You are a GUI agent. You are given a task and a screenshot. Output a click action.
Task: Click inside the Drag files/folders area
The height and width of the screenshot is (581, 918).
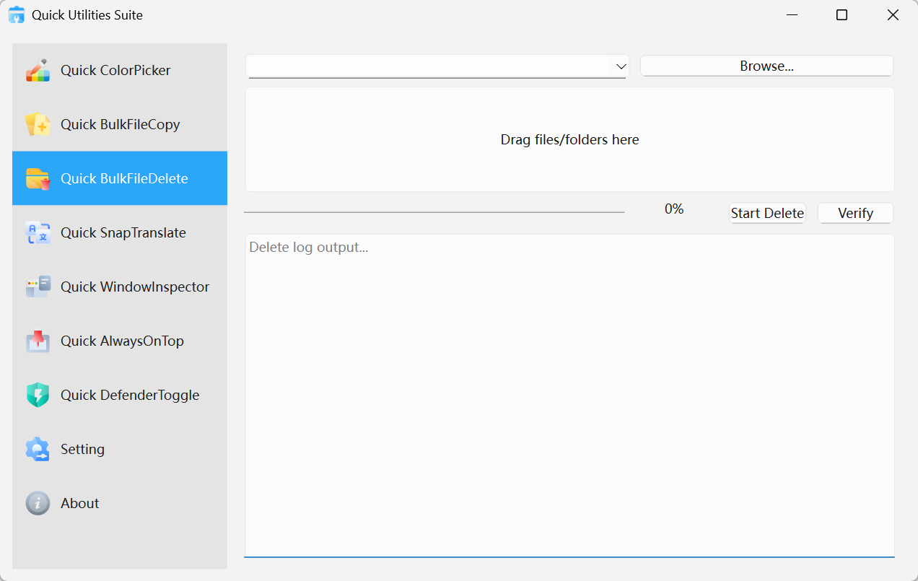[x=569, y=139]
